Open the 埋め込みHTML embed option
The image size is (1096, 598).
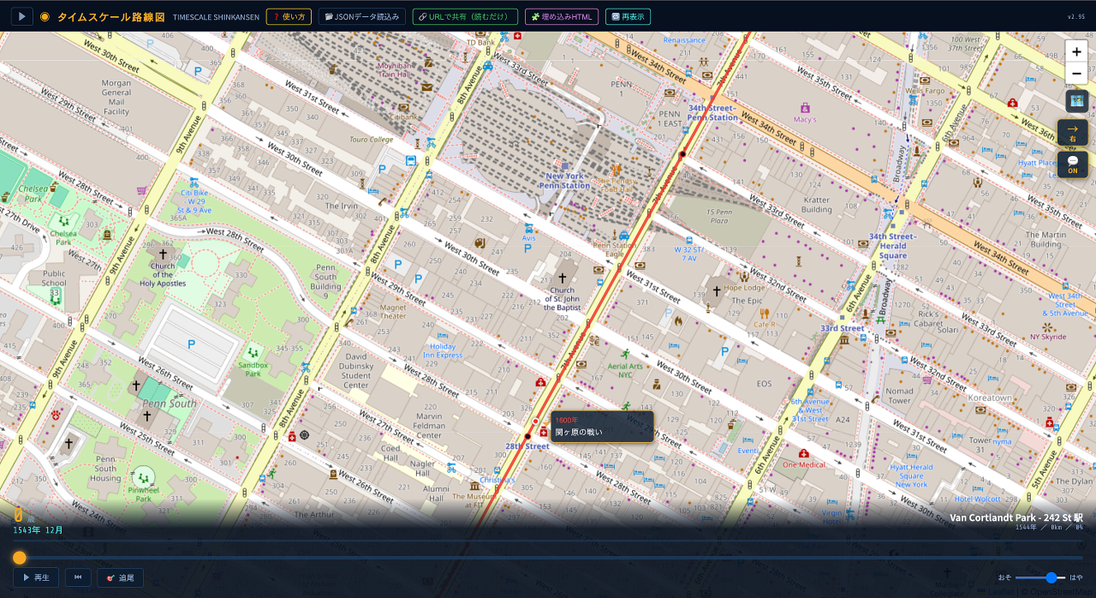562,16
